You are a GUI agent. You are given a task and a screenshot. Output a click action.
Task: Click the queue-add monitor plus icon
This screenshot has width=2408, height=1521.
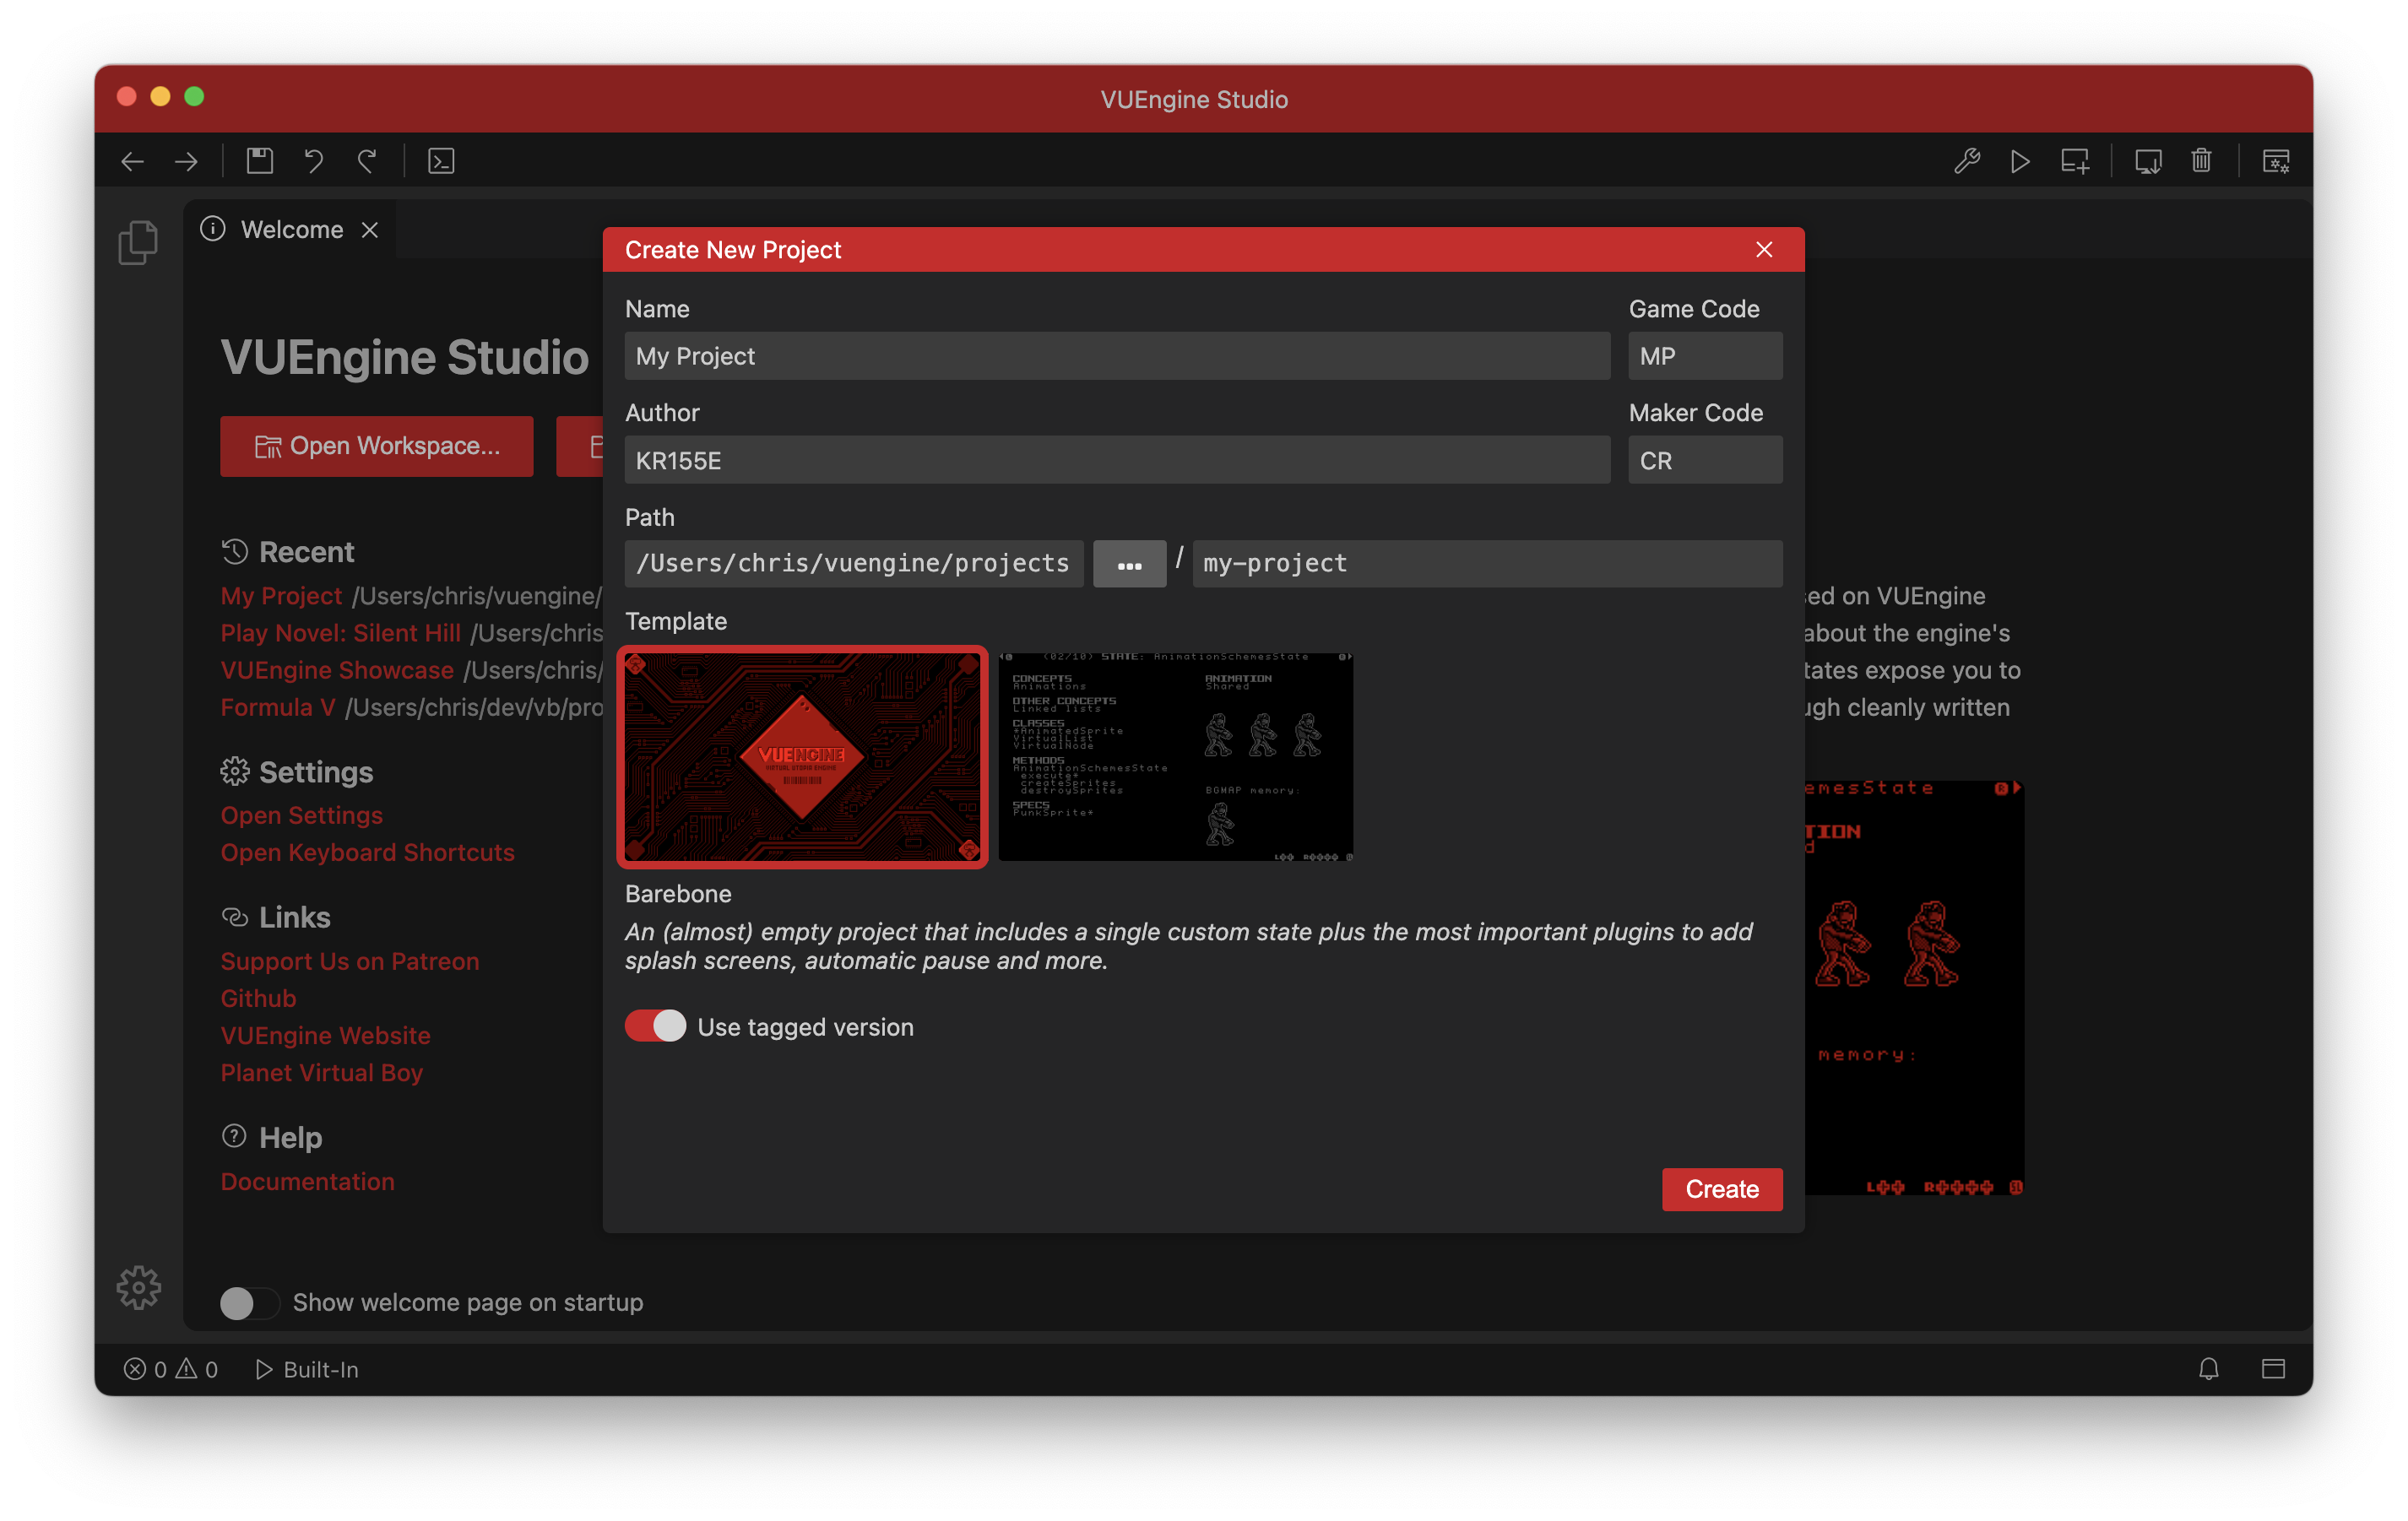pos(2075,161)
